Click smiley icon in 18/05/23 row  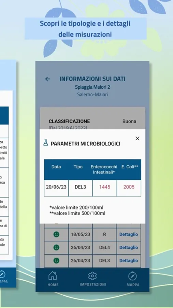pyautogui.click(x=56, y=234)
